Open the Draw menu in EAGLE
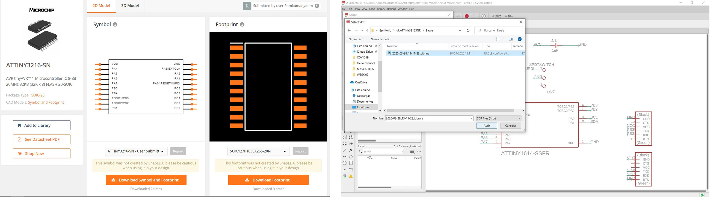The image size is (710, 197). [357, 9]
